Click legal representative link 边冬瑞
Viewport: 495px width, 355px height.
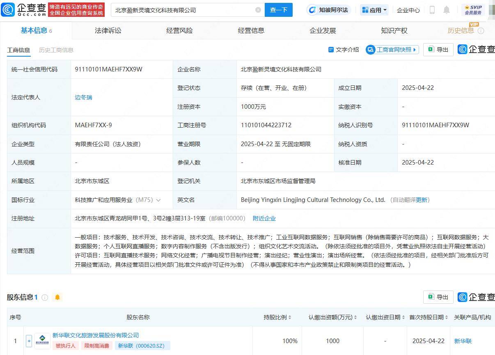[x=83, y=98]
